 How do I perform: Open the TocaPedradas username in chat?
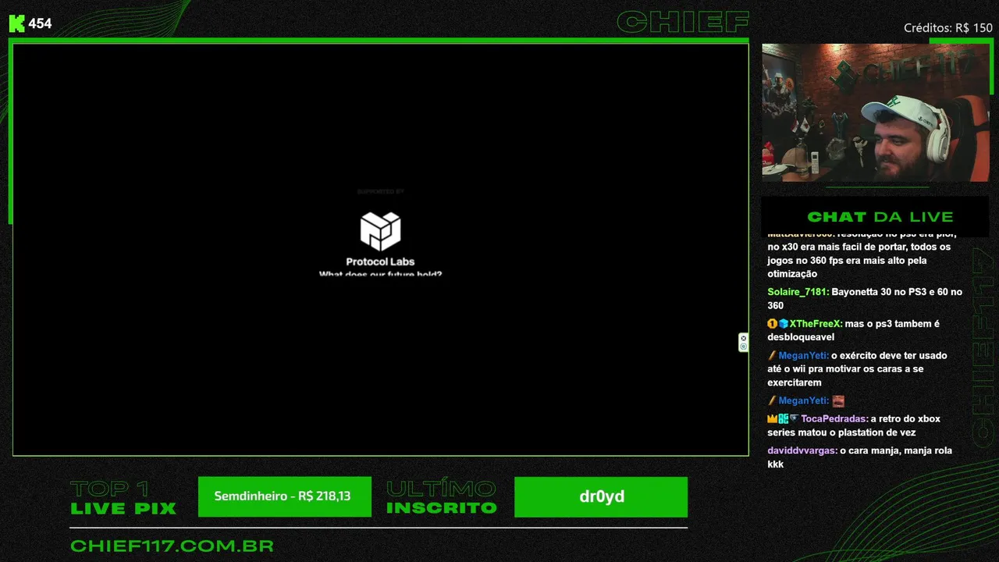[x=834, y=418]
